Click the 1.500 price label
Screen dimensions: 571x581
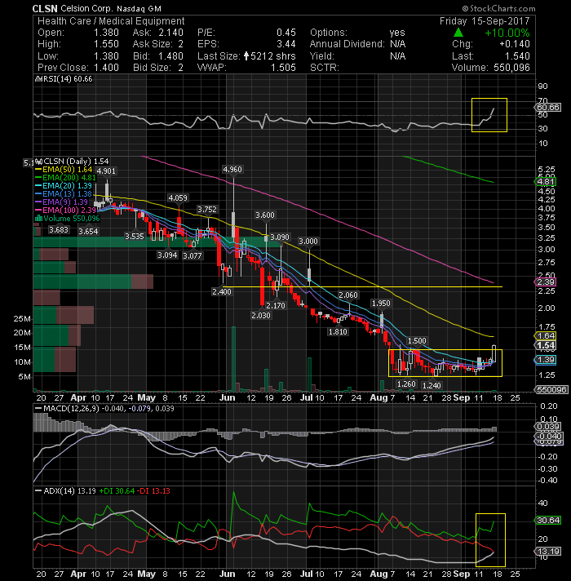pyautogui.click(x=417, y=340)
